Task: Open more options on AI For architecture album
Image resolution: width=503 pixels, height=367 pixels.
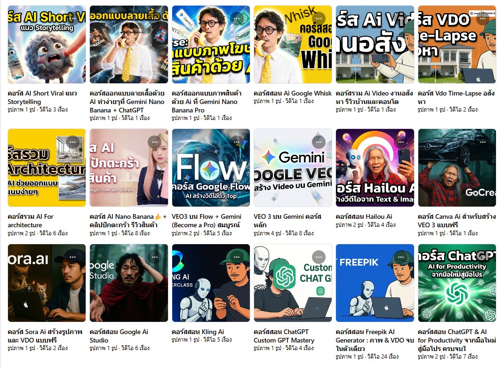Action: tap(73, 142)
